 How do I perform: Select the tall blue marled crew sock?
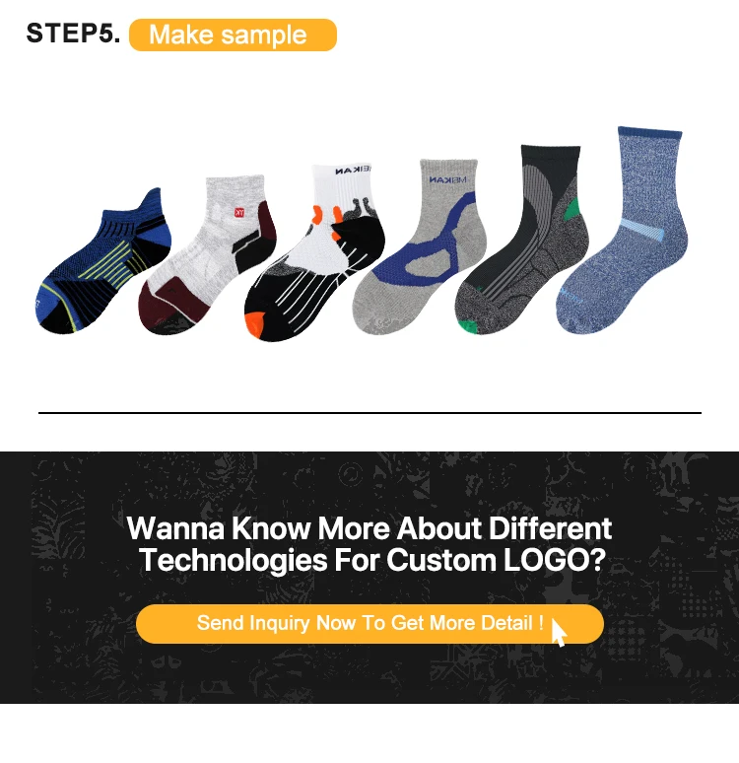point(623,230)
